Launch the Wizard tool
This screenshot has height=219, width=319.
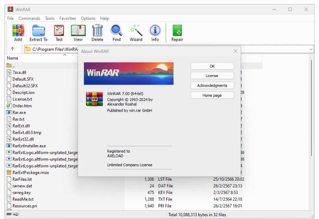[x=136, y=31]
